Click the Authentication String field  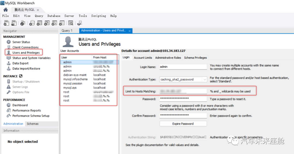pyautogui.click(x=183, y=137)
